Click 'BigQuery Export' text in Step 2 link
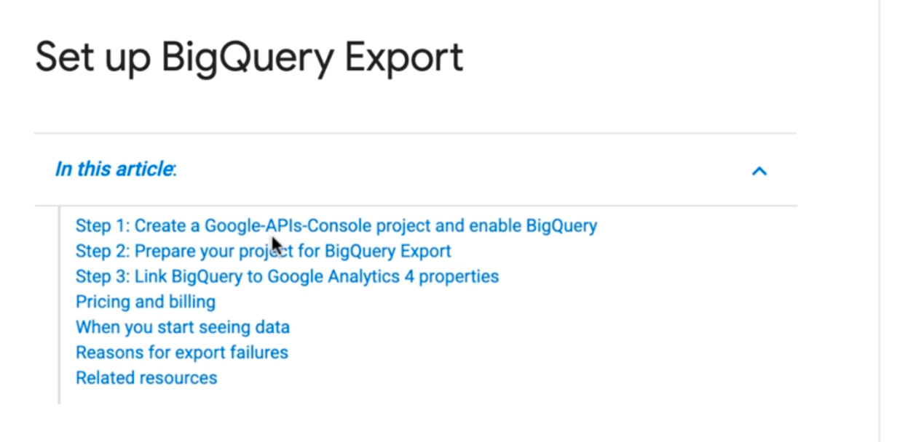The image size is (900, 442). pyautogui.click(x=387, y=251)
